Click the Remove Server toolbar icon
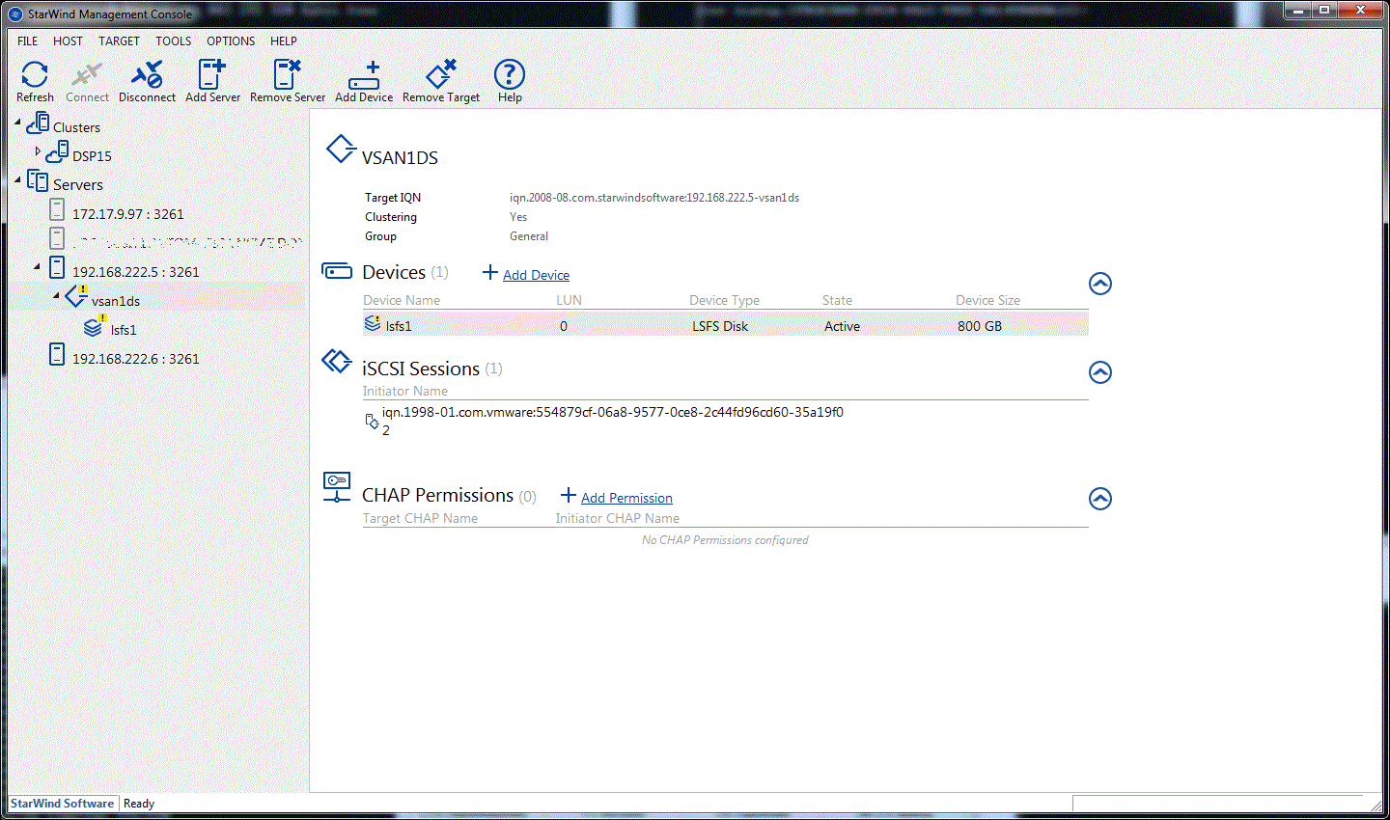 coord(288,74)
